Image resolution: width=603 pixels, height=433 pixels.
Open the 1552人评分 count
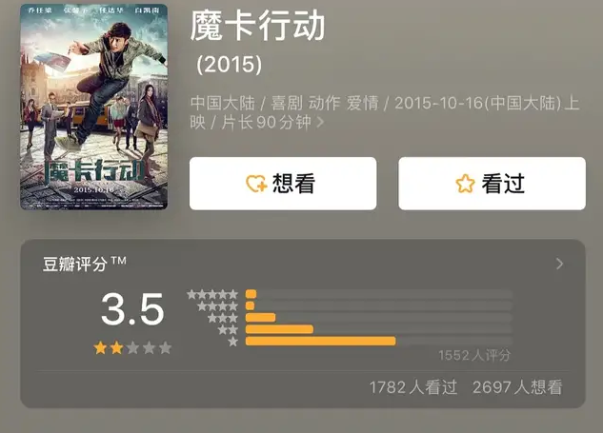[x=474, y=355]
